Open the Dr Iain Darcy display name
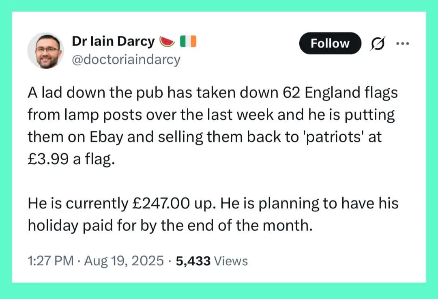 113,41
